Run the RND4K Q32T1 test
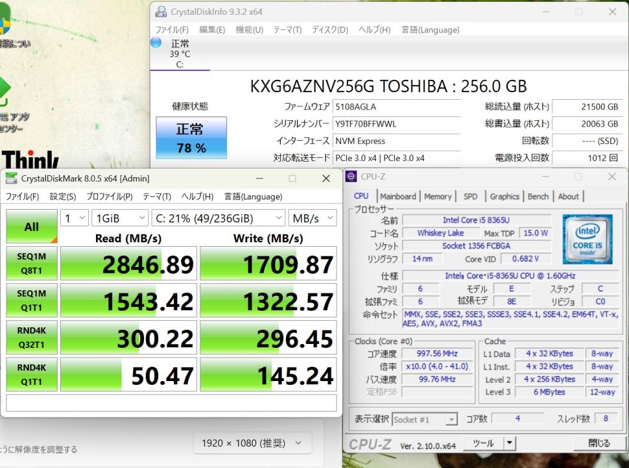 [x=32, y=338]
